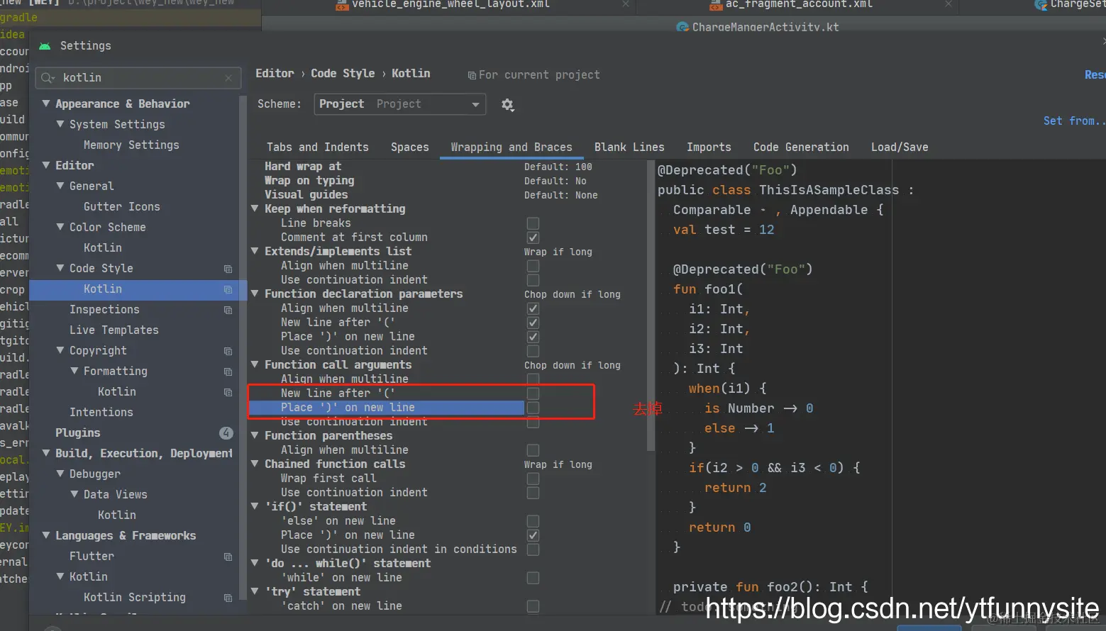Click project-level icon beside Copyright
The height and width of the screenshot is (631, 1106).
click(228, 351)
